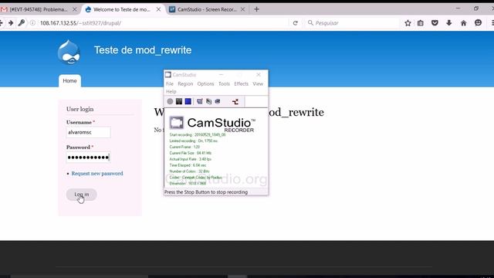Click CamStudio's Record button

tap(170, 101)
